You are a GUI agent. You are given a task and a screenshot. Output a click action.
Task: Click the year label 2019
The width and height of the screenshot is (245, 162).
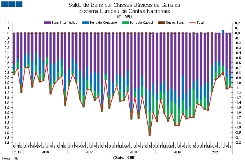[x=177, y=152]
